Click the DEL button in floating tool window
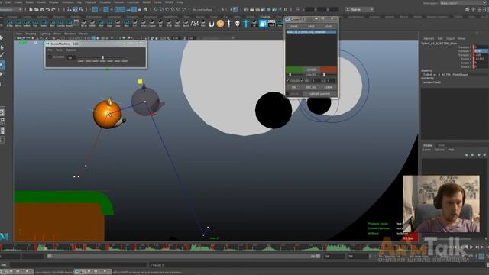 (x=293, y=87)
